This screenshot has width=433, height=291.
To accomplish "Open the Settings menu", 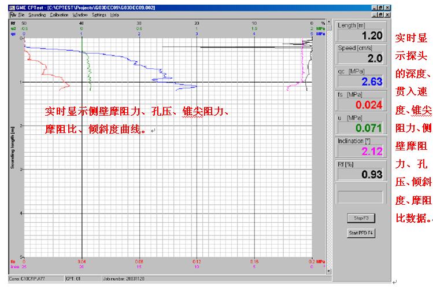I will 99,14.
